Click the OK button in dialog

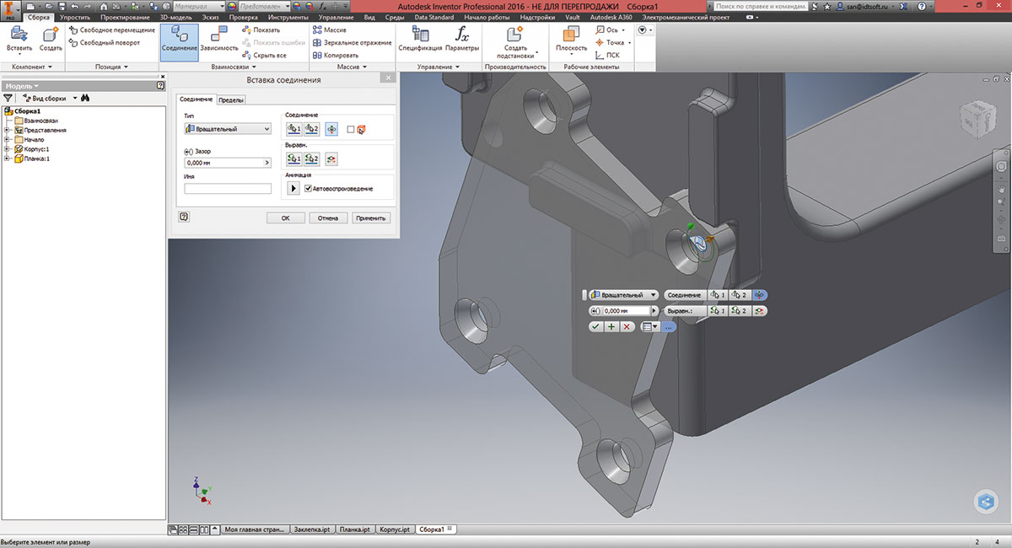pos(286,218)
